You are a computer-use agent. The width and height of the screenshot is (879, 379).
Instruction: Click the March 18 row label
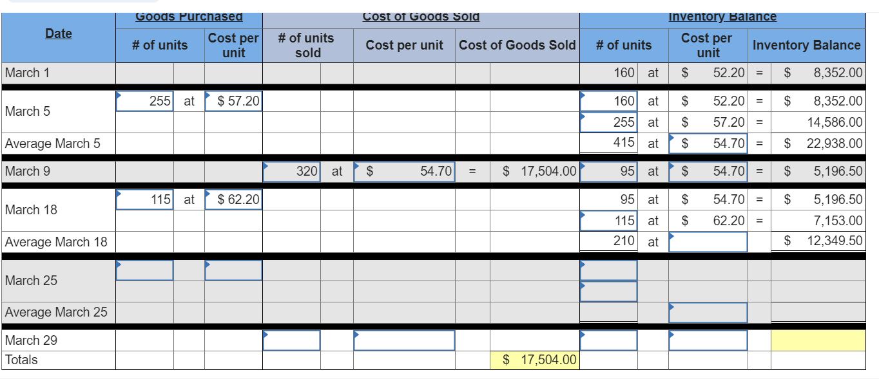pos(31,210)
